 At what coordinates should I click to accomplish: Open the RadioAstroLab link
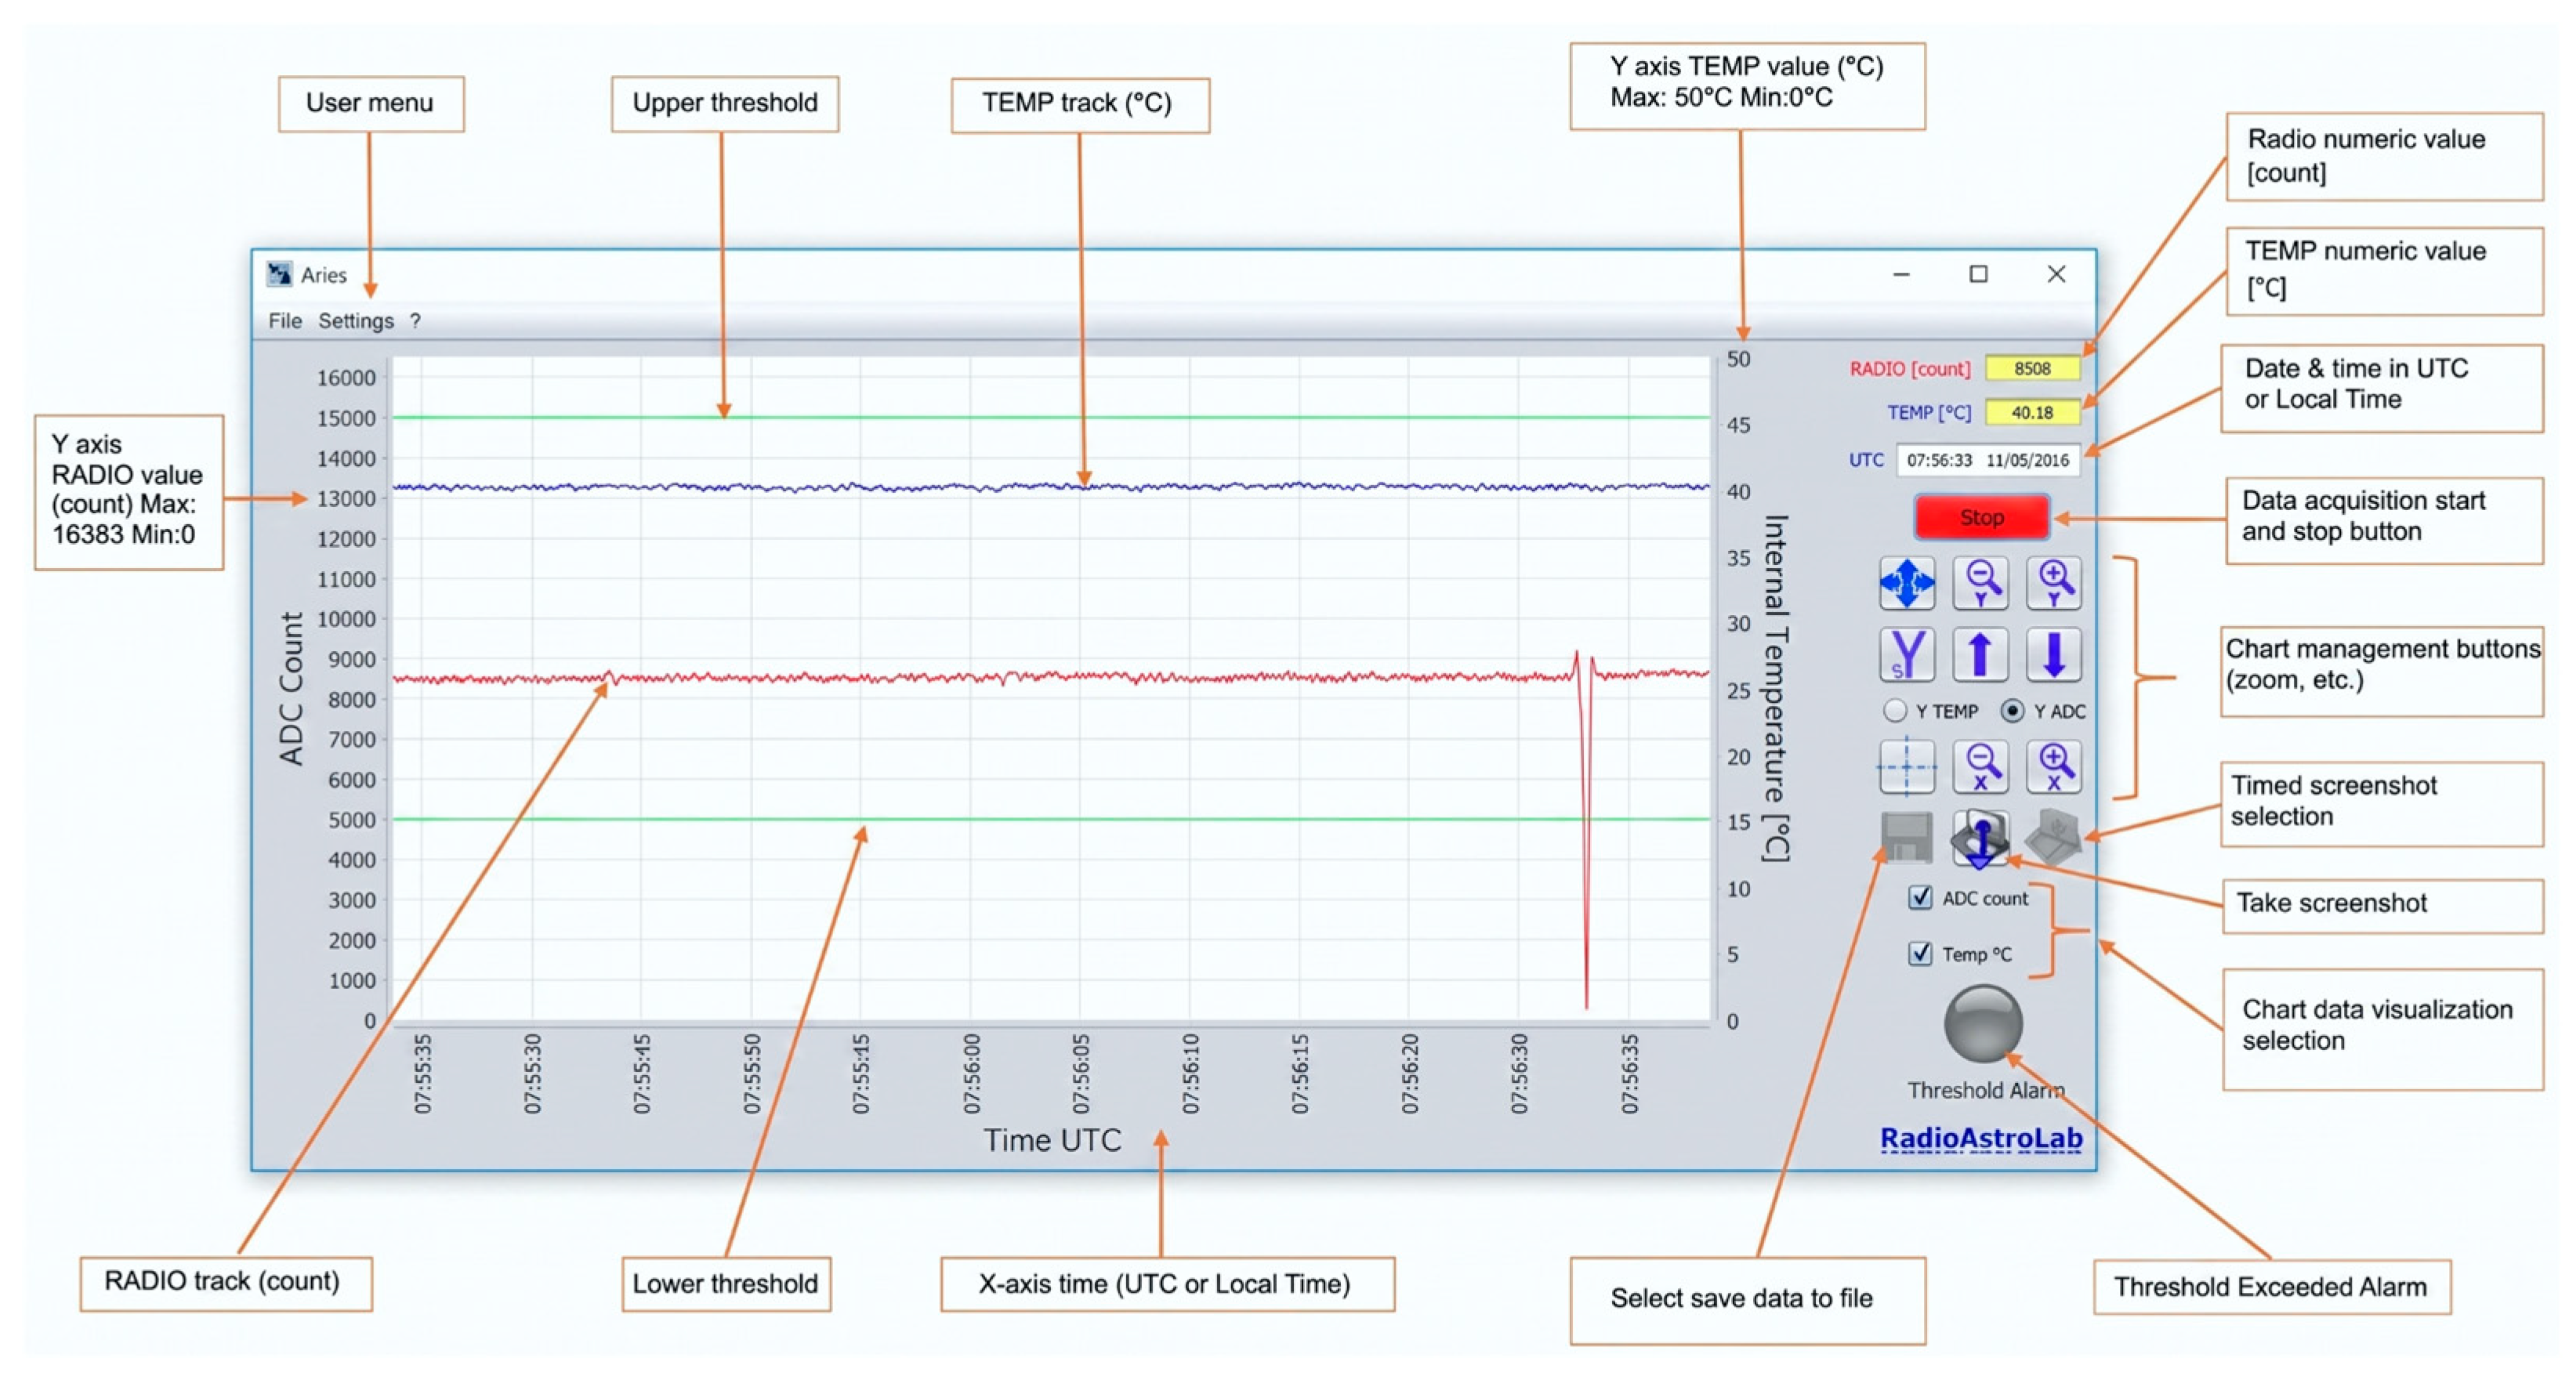pyautogui.click(x=1981, y=1138)
